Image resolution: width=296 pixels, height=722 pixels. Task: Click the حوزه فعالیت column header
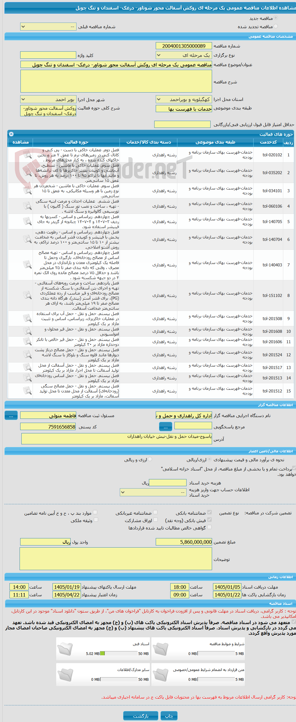pos(76,142)
